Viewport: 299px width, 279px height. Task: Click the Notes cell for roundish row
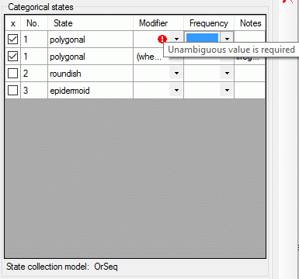250,74
